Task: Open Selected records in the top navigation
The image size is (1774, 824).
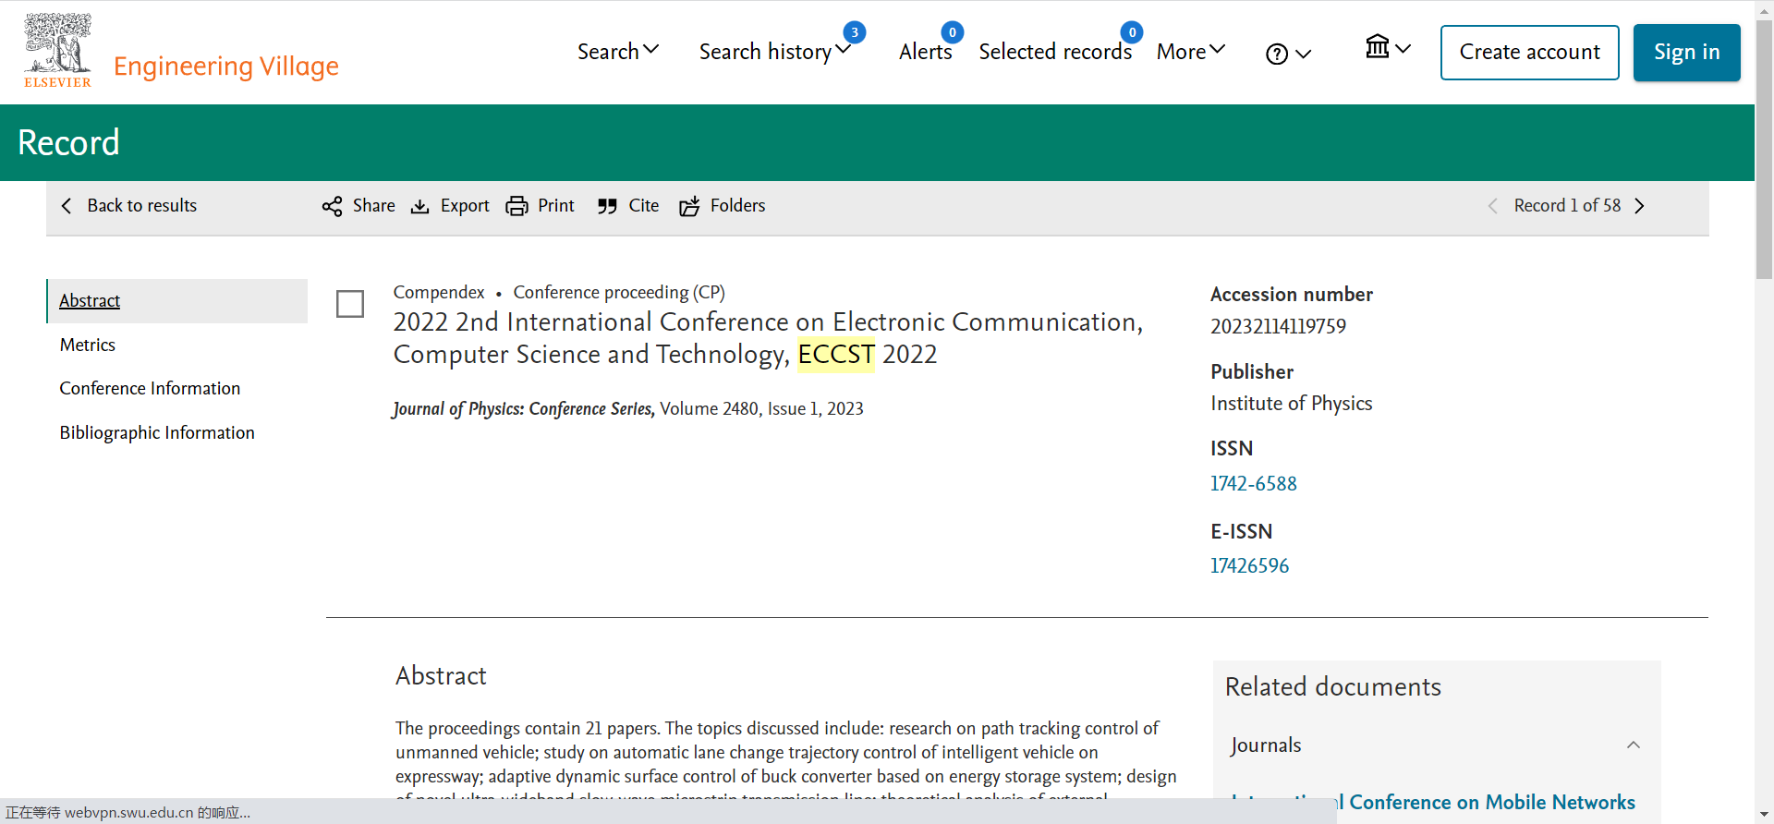Action: click(1055, 52)
